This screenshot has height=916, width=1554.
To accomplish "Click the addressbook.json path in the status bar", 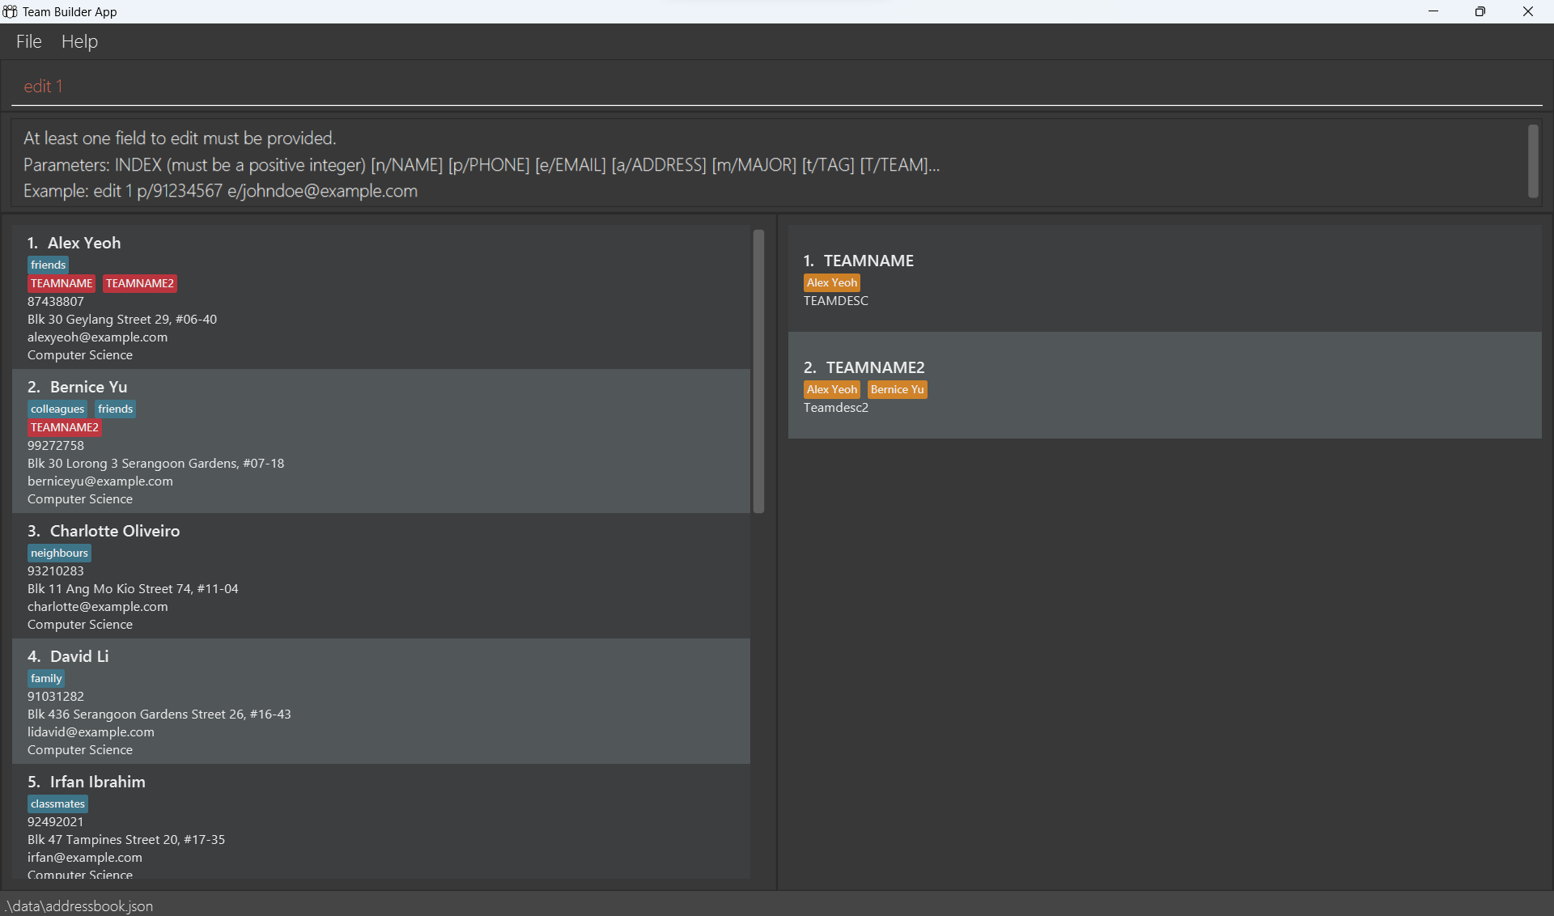I will 79,905.
